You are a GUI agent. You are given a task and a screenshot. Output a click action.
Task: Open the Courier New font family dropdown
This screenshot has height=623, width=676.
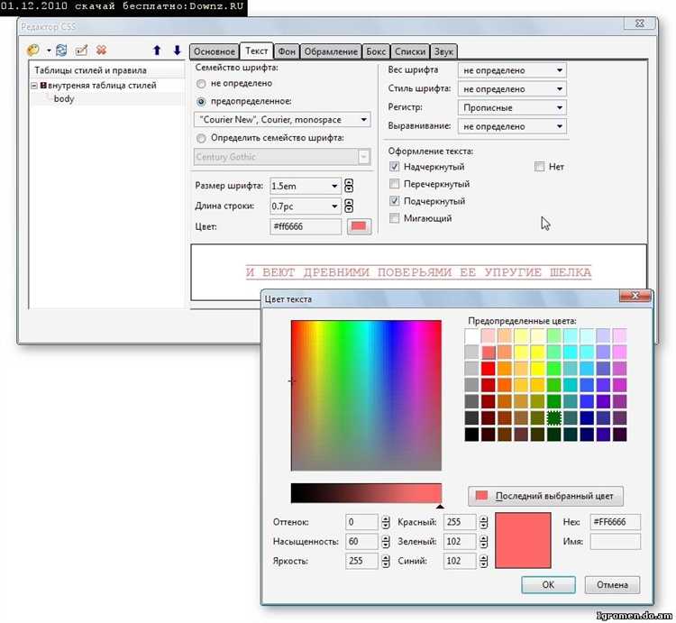[x=282, y=119]
